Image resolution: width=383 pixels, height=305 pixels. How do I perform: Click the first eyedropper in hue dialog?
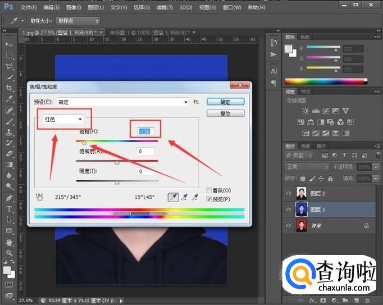click(x=174, y=197)
